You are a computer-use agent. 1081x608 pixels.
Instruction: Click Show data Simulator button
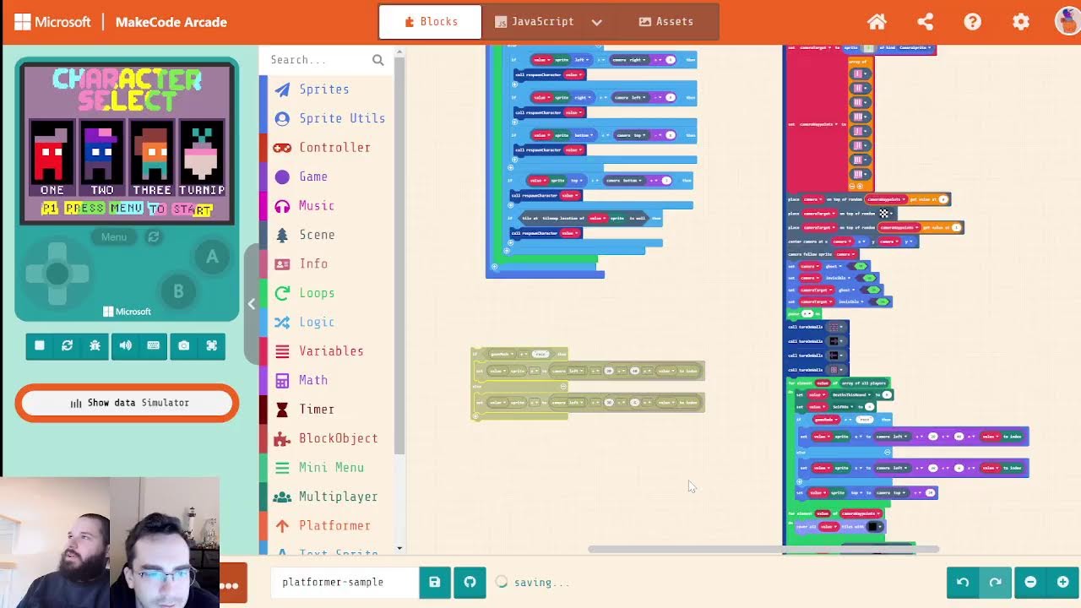click(x=127, y=403)
